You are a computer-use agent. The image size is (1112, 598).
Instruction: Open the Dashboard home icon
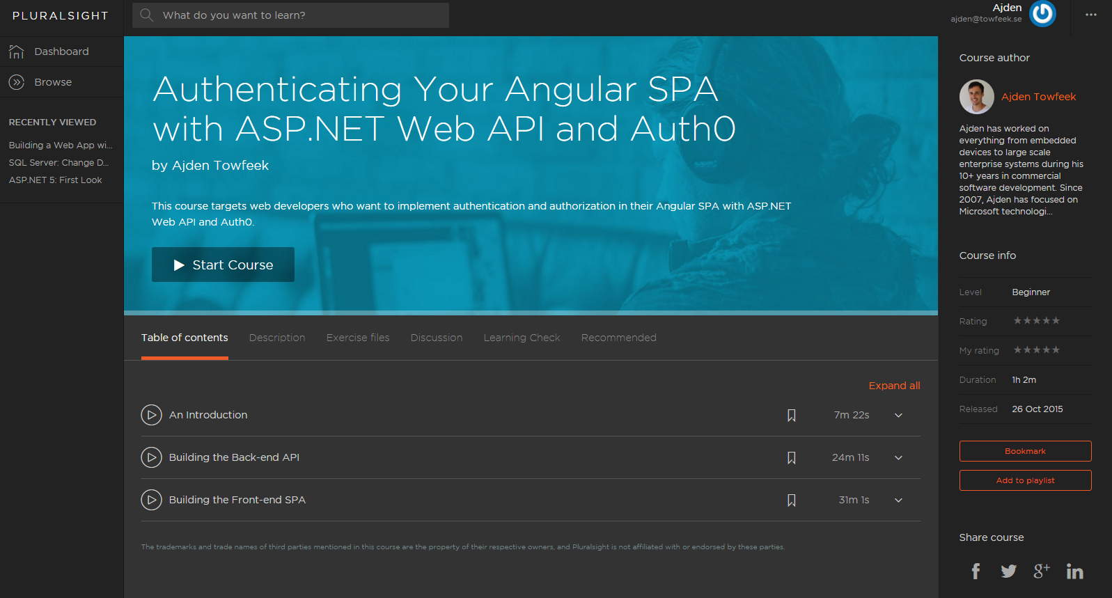16,52
